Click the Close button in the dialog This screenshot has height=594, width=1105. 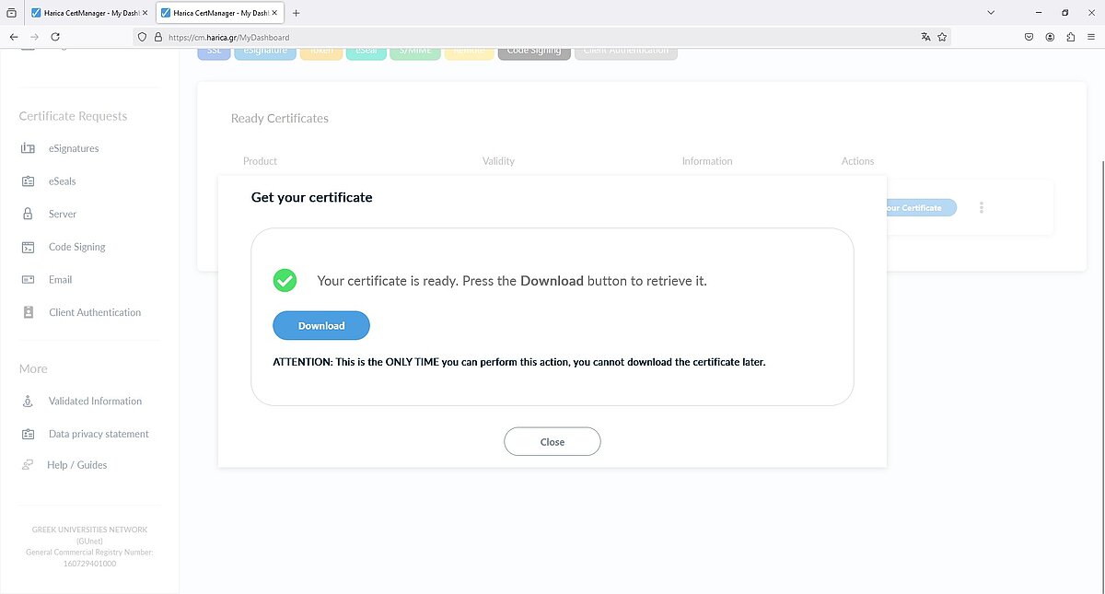pyautogui.click(x=552, y=442)
